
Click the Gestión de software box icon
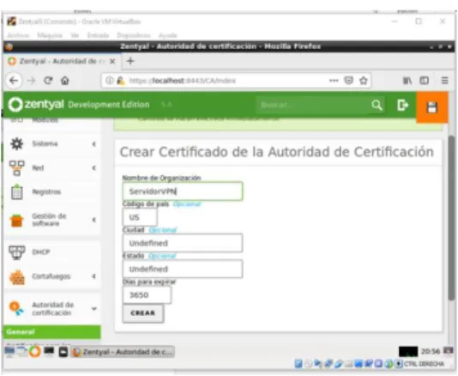pyautogui.click(x=16, y=220)
